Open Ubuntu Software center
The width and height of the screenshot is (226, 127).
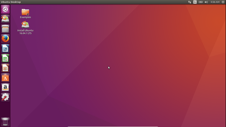click(5, 78)
